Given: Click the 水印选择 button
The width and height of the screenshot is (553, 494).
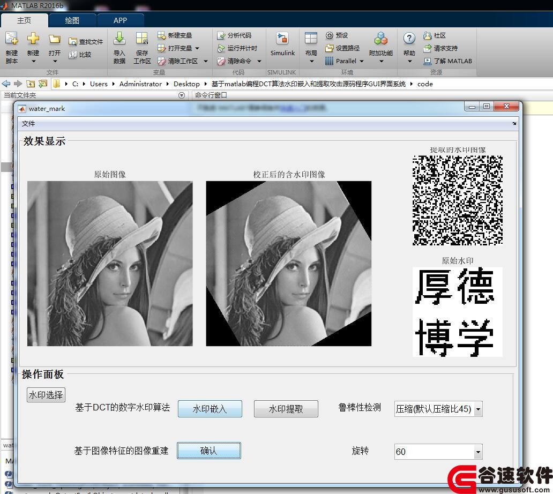Looking at the screenshot, I should coord(46,395).
